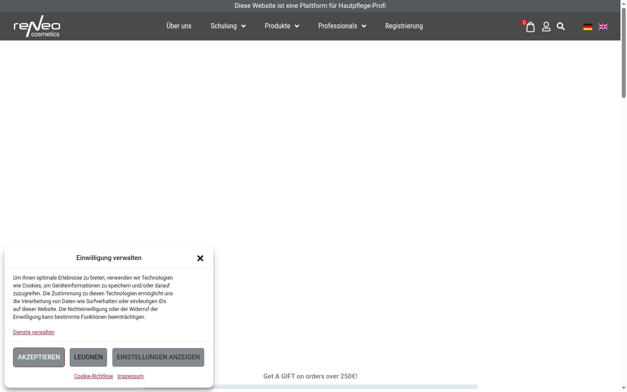Open the shopping bag cart icon
Image resolution: width=627 pixels, height=392 pixels.
point(530,27)
